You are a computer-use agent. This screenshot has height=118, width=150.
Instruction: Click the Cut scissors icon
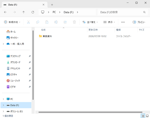pyautogui.click(x=28, y=22)
